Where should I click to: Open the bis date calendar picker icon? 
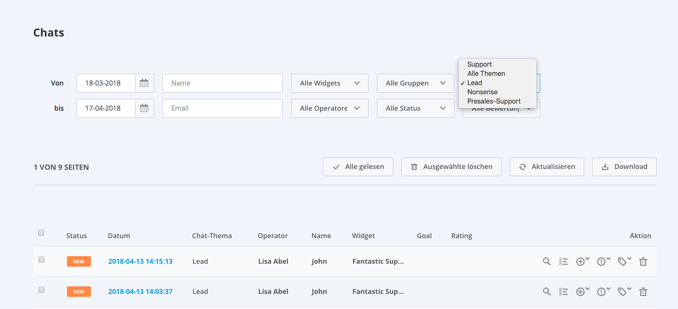(x=144, y=108)
